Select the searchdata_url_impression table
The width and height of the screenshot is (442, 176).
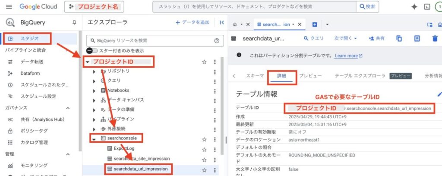[141, 169]
